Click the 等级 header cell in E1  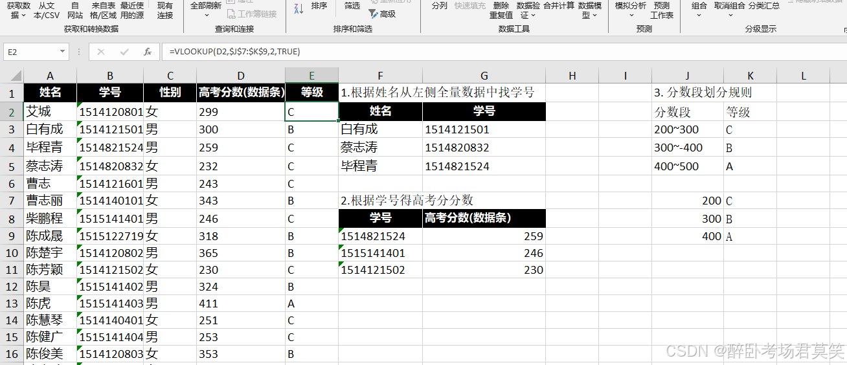[x=311, y=93]
